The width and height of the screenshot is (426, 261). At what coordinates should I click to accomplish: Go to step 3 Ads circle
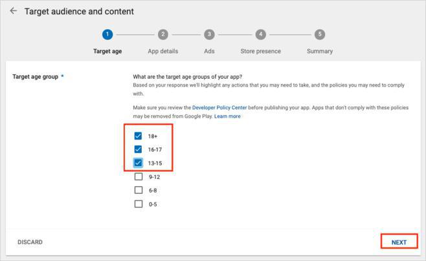click(209, 34)
